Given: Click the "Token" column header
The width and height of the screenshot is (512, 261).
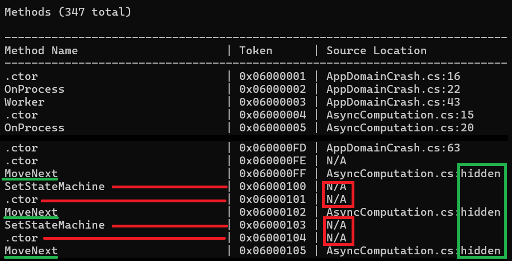Looking at the screenshot, I should 255,51.
